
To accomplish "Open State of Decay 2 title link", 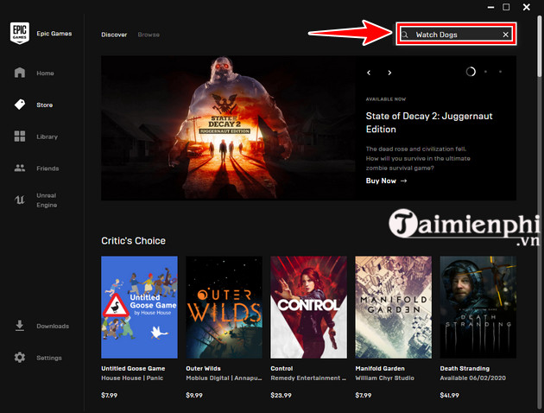I will [429, 122].
